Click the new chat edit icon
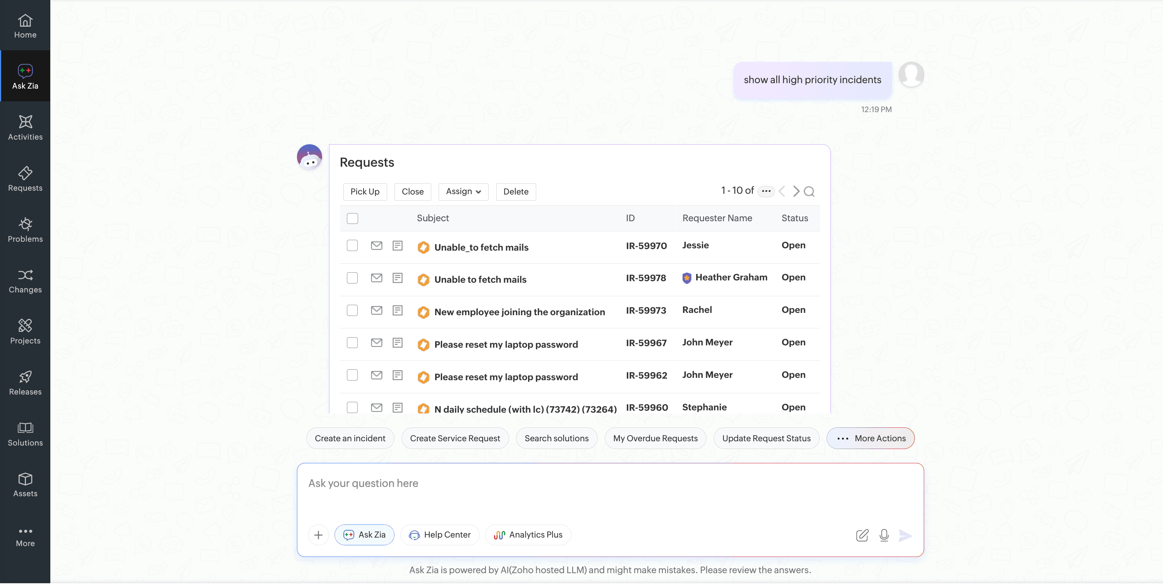 point(862,535)
